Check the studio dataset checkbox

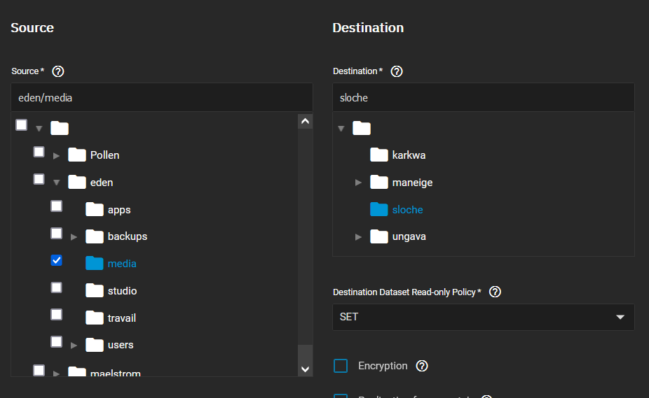tap(56, 287)
